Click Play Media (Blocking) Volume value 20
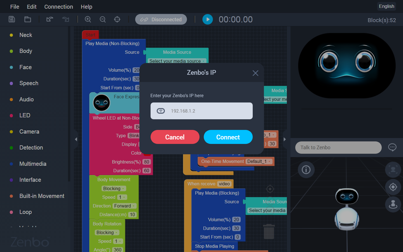Screen dimensions: 403x252 click(x=236, y=220)
